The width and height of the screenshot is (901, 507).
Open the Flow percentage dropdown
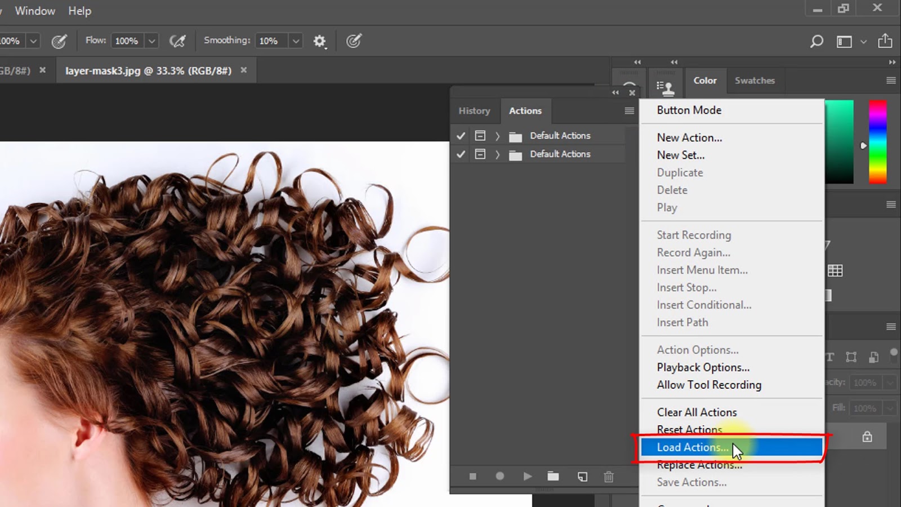[151, 41]
